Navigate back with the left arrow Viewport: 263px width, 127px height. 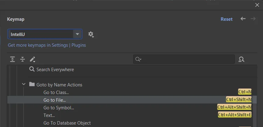(x=243, y=19)
